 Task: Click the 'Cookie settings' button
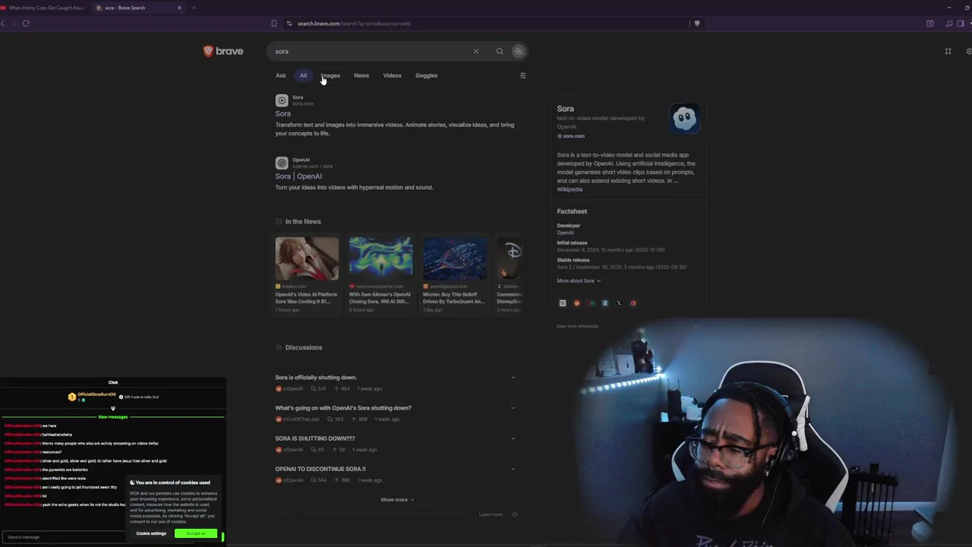coord(151,533)
